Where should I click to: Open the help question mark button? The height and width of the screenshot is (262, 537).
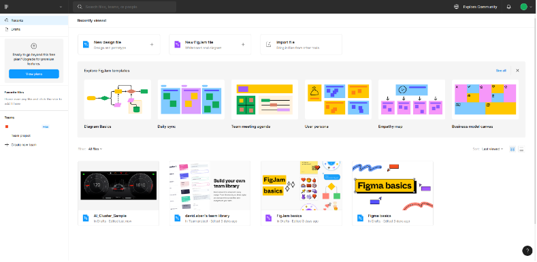coord(527,250)
